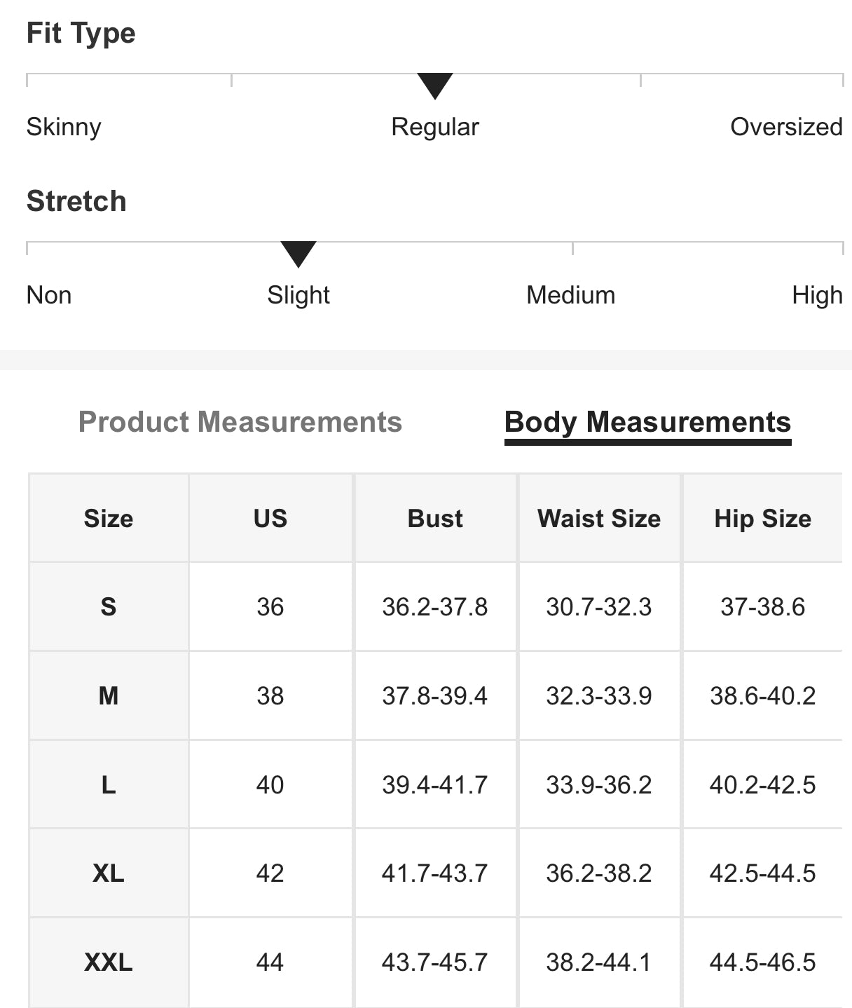Switch to the Product Measurements tab
Image resolution: width=852 pixels, height=1008 pixels.
pos(240,422)
